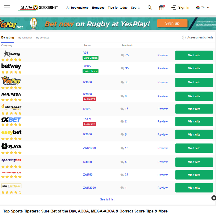Open Paripesa feedback count 0
This screenshot has width=216, height=213.
(x=124, y=96)
